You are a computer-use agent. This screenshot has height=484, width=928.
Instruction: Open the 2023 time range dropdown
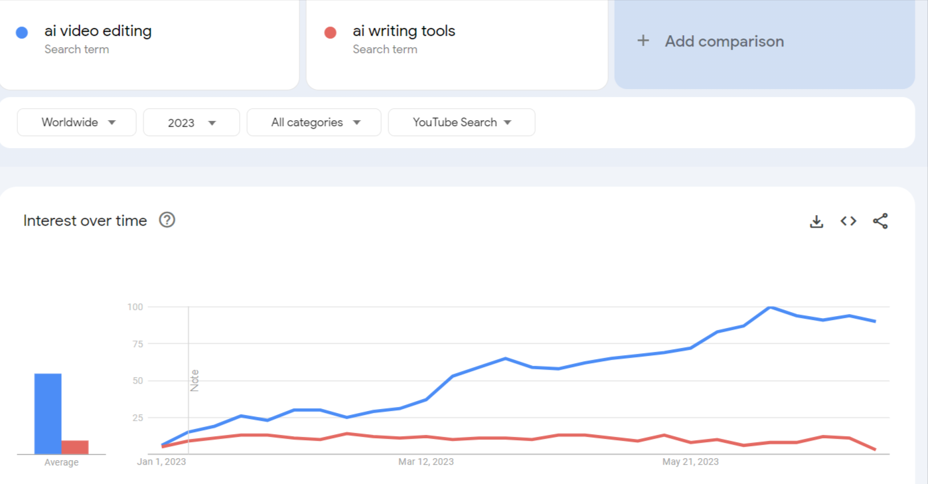point(191,122)
